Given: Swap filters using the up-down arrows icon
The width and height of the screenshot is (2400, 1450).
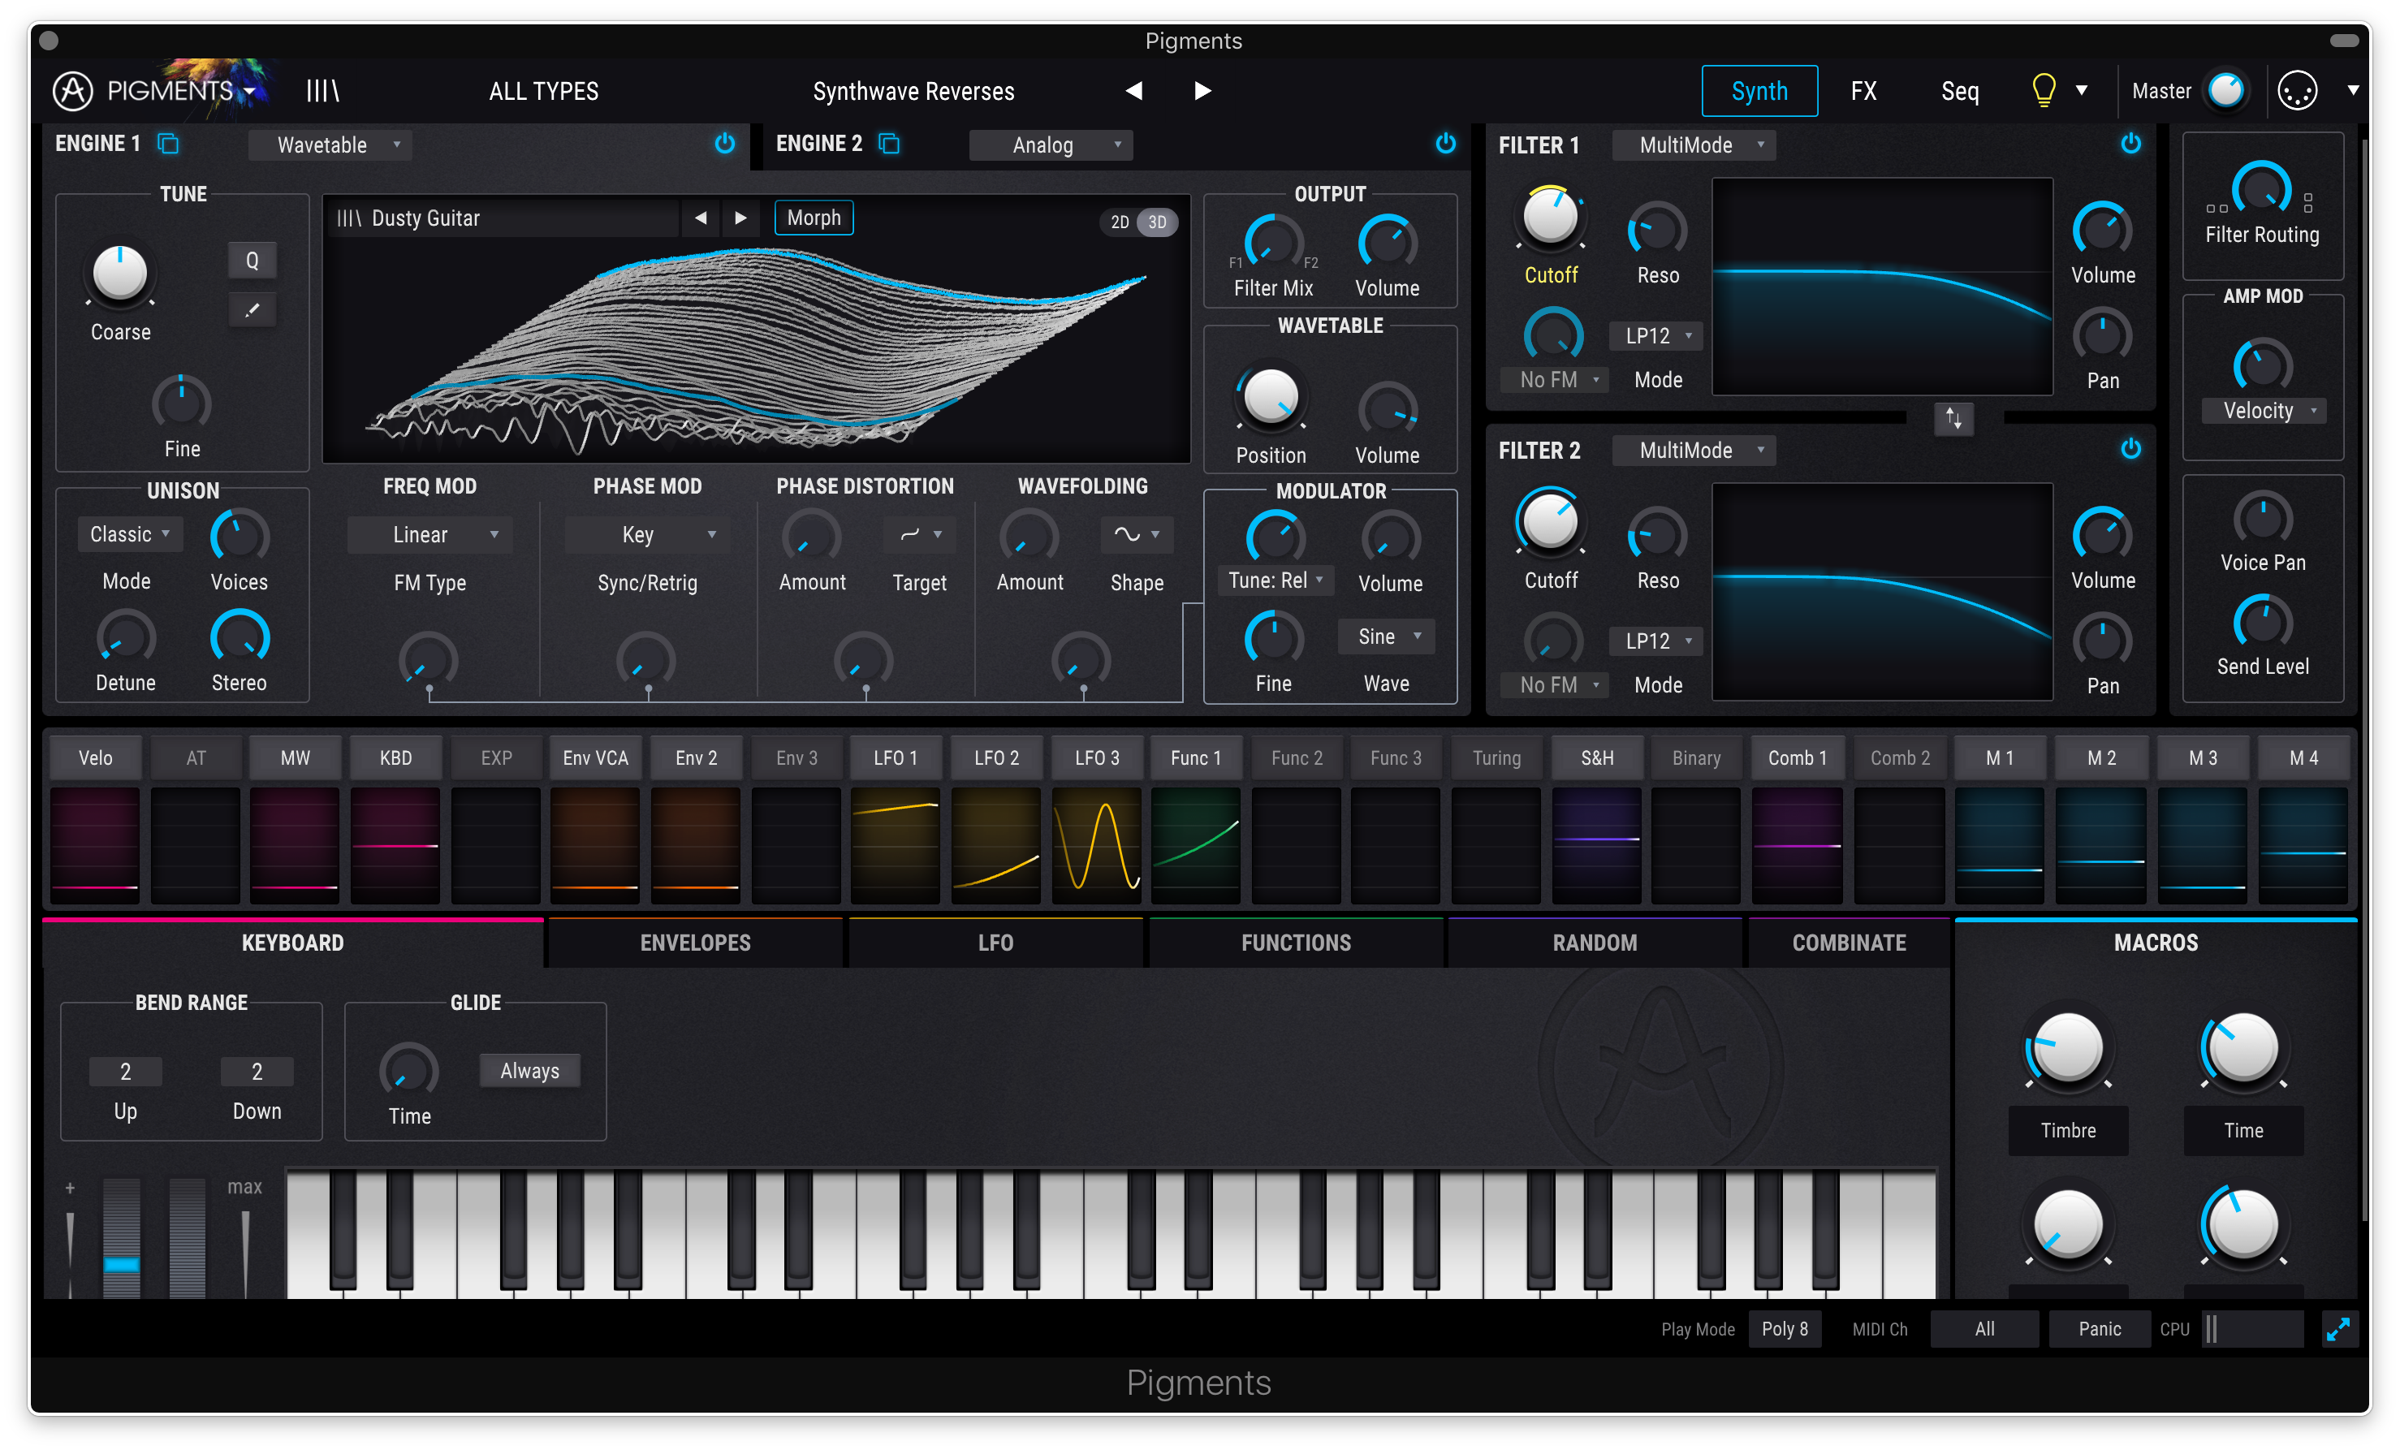Looking at the screenshot, I should [1953, 419].
